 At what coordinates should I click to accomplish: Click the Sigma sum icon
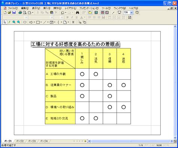[x=73, y=22]
